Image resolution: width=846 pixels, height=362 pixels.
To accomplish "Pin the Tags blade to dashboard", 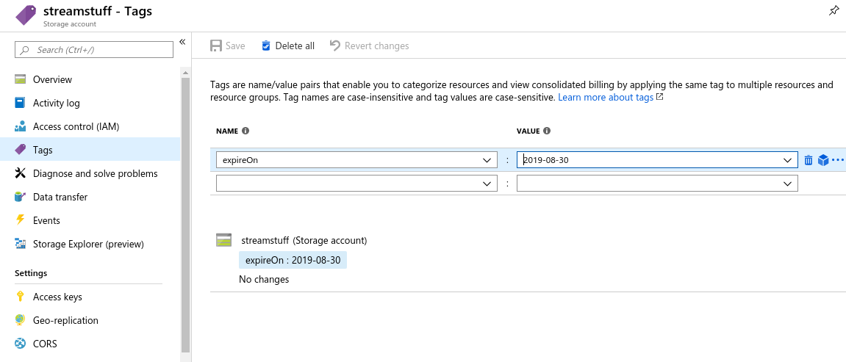I will 833,11.
